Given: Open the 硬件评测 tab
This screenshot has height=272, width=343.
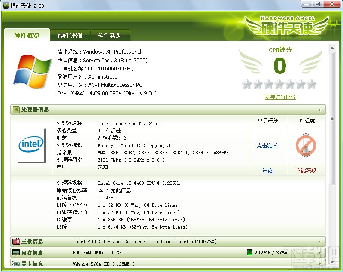Looking at the screenshot, I should coord(70,36).
